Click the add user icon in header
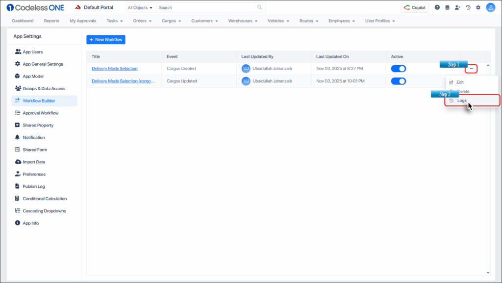The width and height of the screenshot is (502, 283). pos(457,8)
